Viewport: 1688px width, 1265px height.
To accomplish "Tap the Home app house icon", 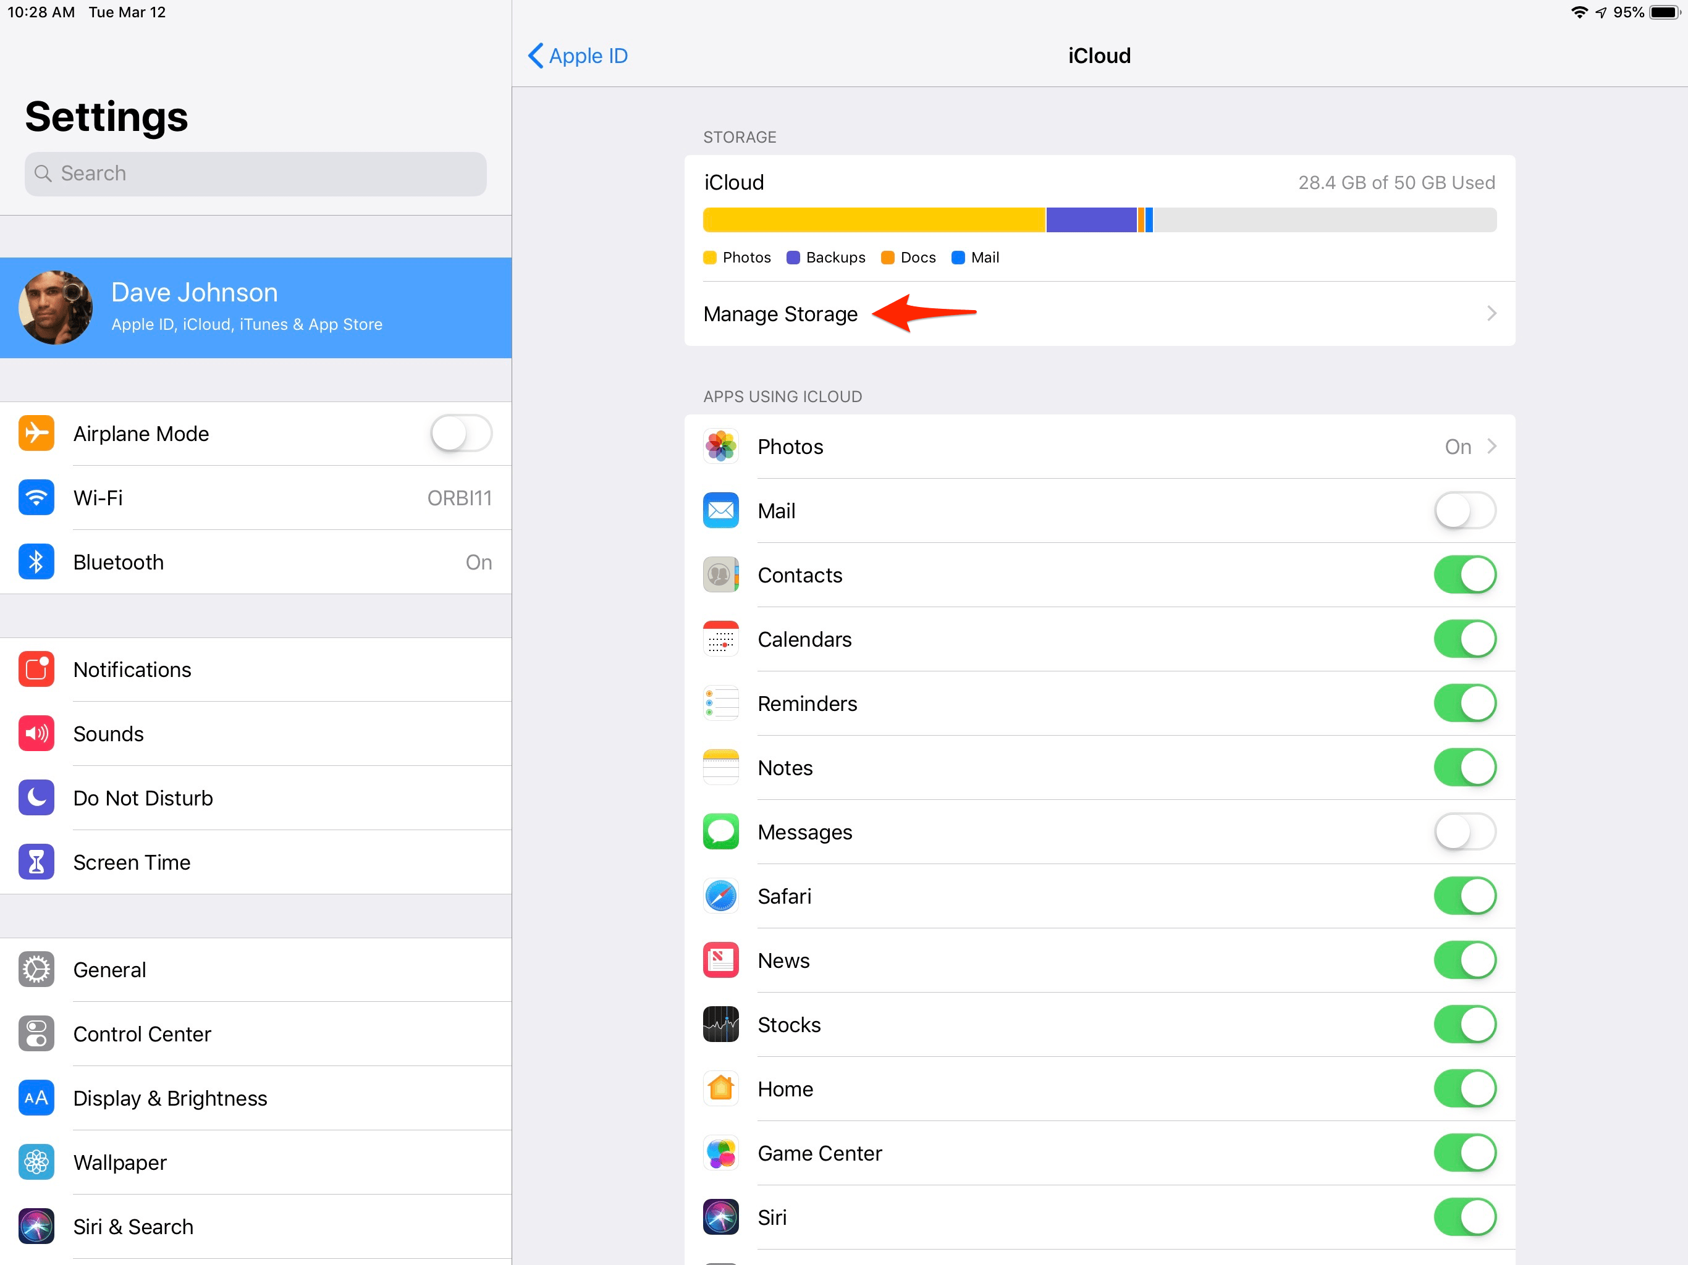I will 720,1088.
